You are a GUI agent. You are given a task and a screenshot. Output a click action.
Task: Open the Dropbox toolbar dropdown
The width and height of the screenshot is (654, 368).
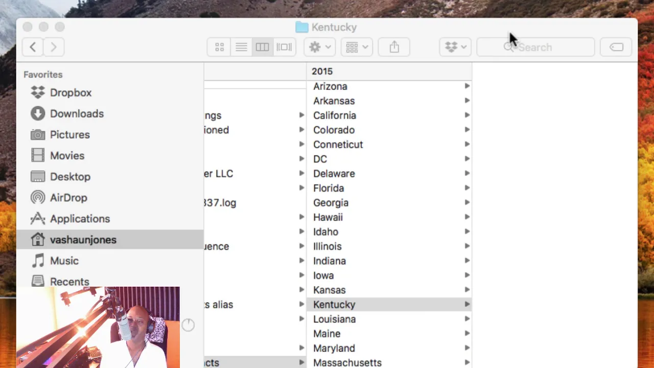tap(455, 47)
